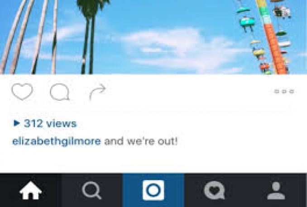Tap the center Camera tab
Viewport: 307px width, 207px height.
153,190
